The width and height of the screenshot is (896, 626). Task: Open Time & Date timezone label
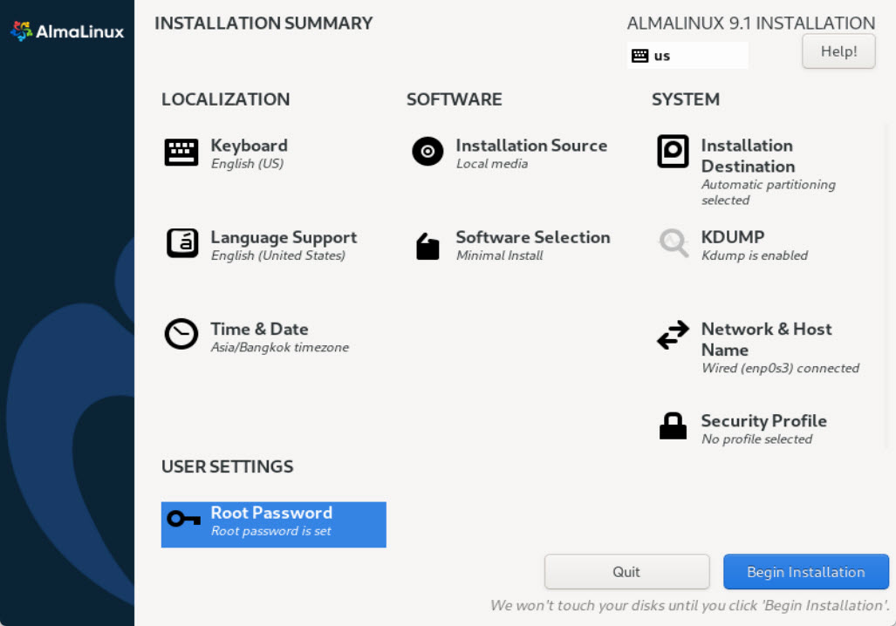pos(259,329)
